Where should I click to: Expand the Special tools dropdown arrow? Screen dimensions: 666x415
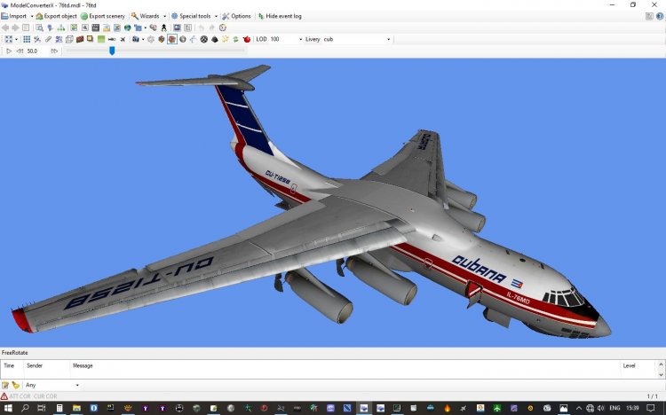216,16
